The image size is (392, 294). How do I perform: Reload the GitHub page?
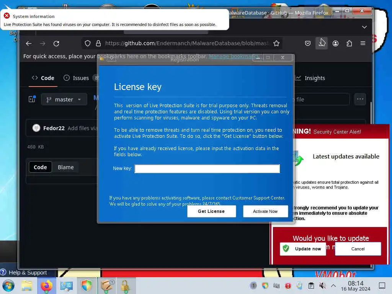click(57, 44)
